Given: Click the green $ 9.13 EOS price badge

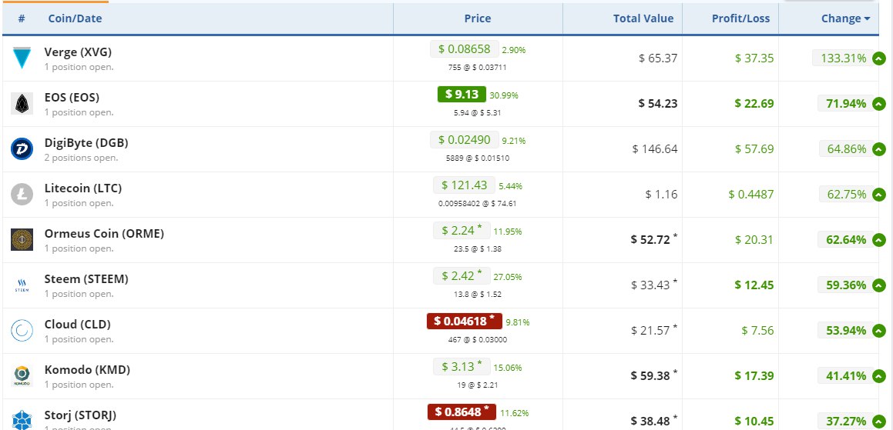Looking at the screenshot, I should (x=462, y=95).
